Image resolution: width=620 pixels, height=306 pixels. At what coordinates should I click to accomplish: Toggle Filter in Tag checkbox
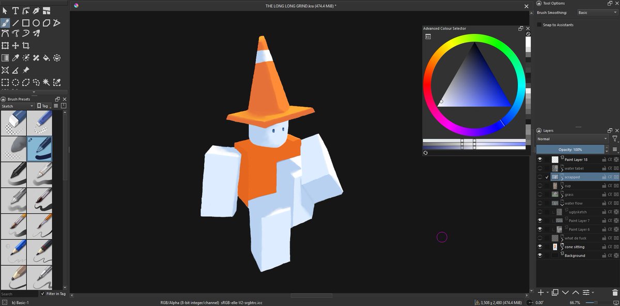[43, 294]
